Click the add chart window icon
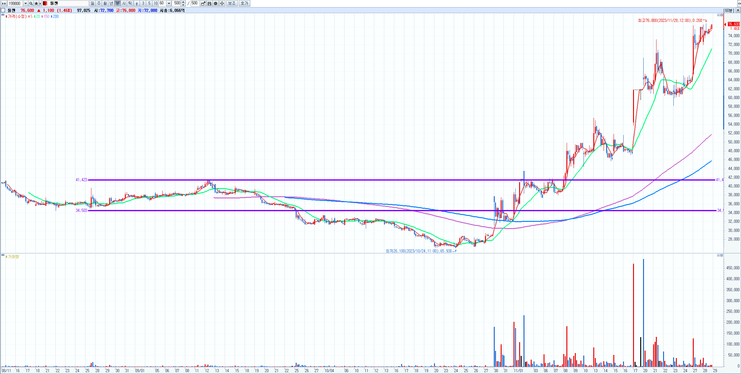Viewport: 741px width, 374px height. click(203, 3)
